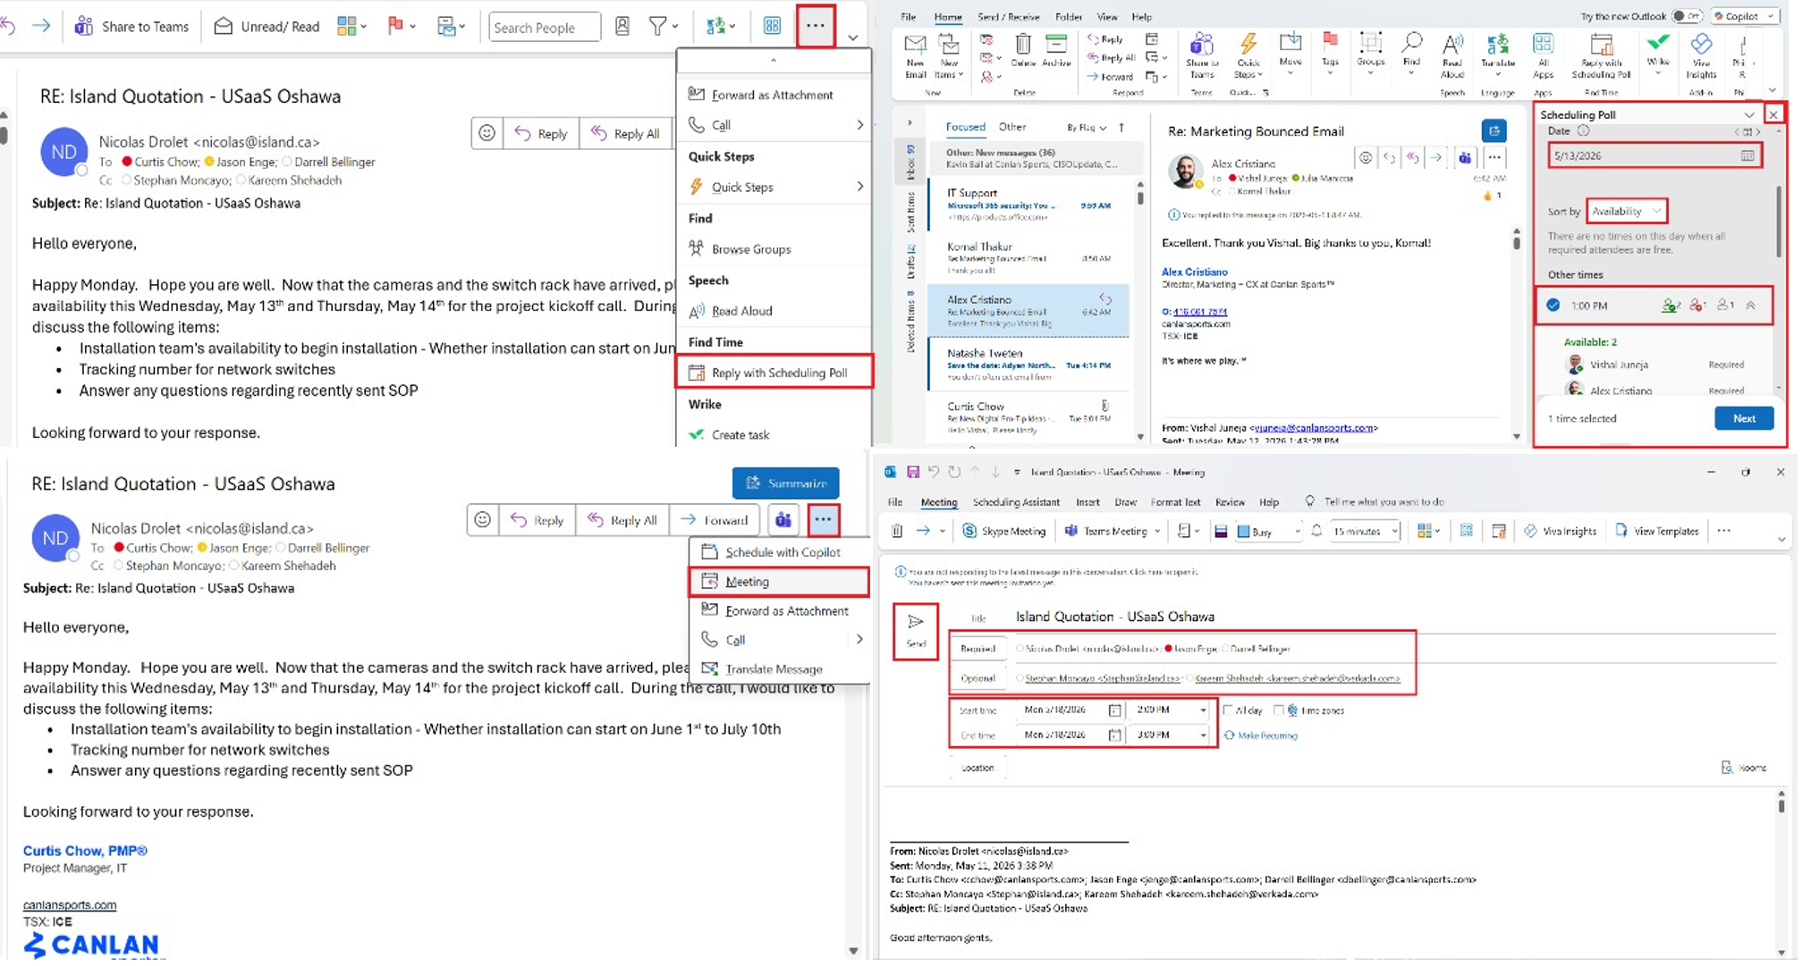Open the Rooms finder in the meeting window
Screen dimensions: 1811x966
click(1744, 768)
